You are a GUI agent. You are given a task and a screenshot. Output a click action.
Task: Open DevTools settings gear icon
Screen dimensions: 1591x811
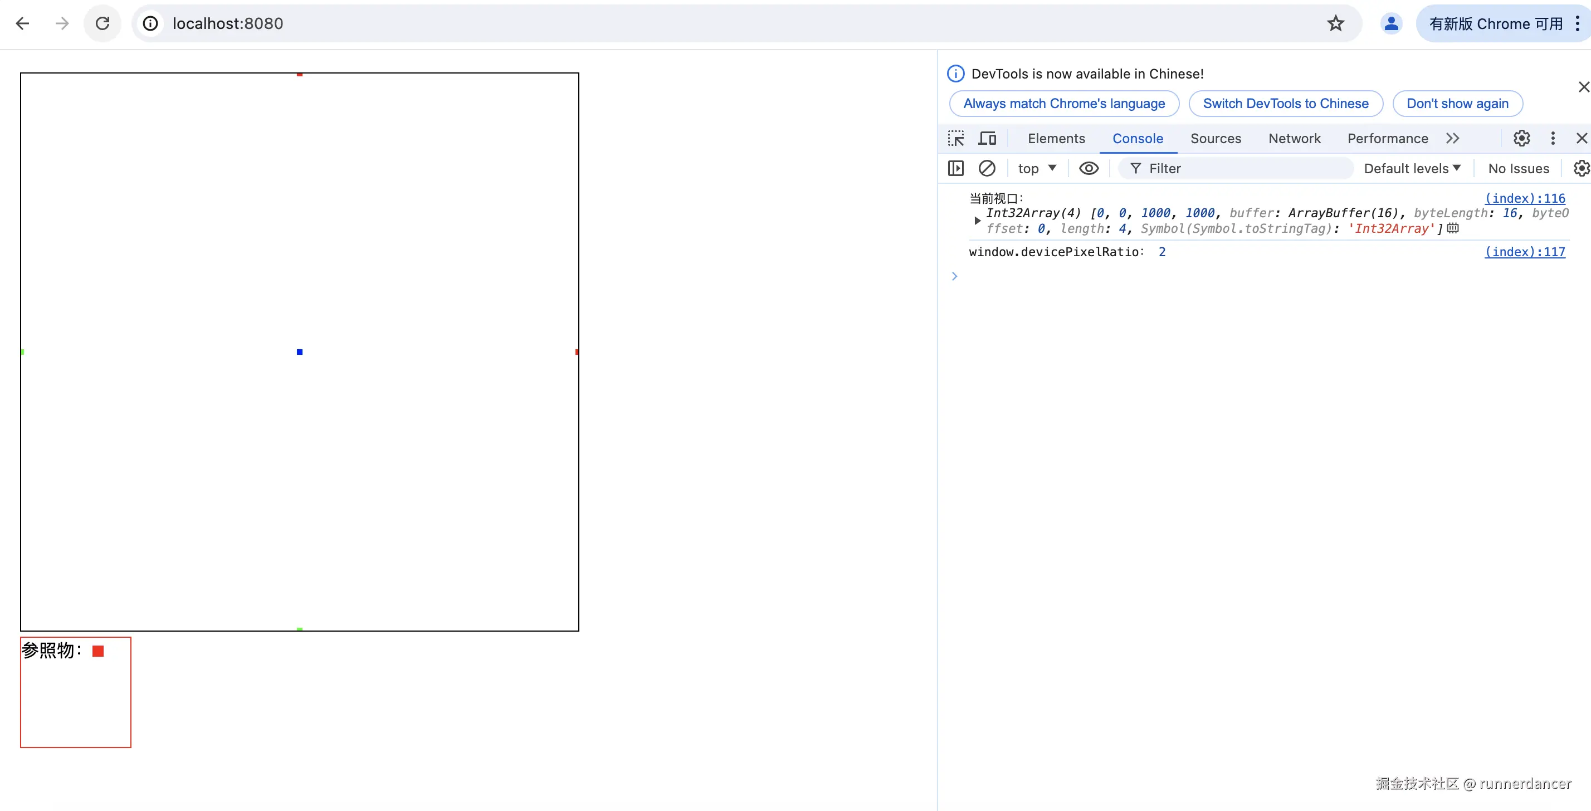click(x=1521, y=138)
